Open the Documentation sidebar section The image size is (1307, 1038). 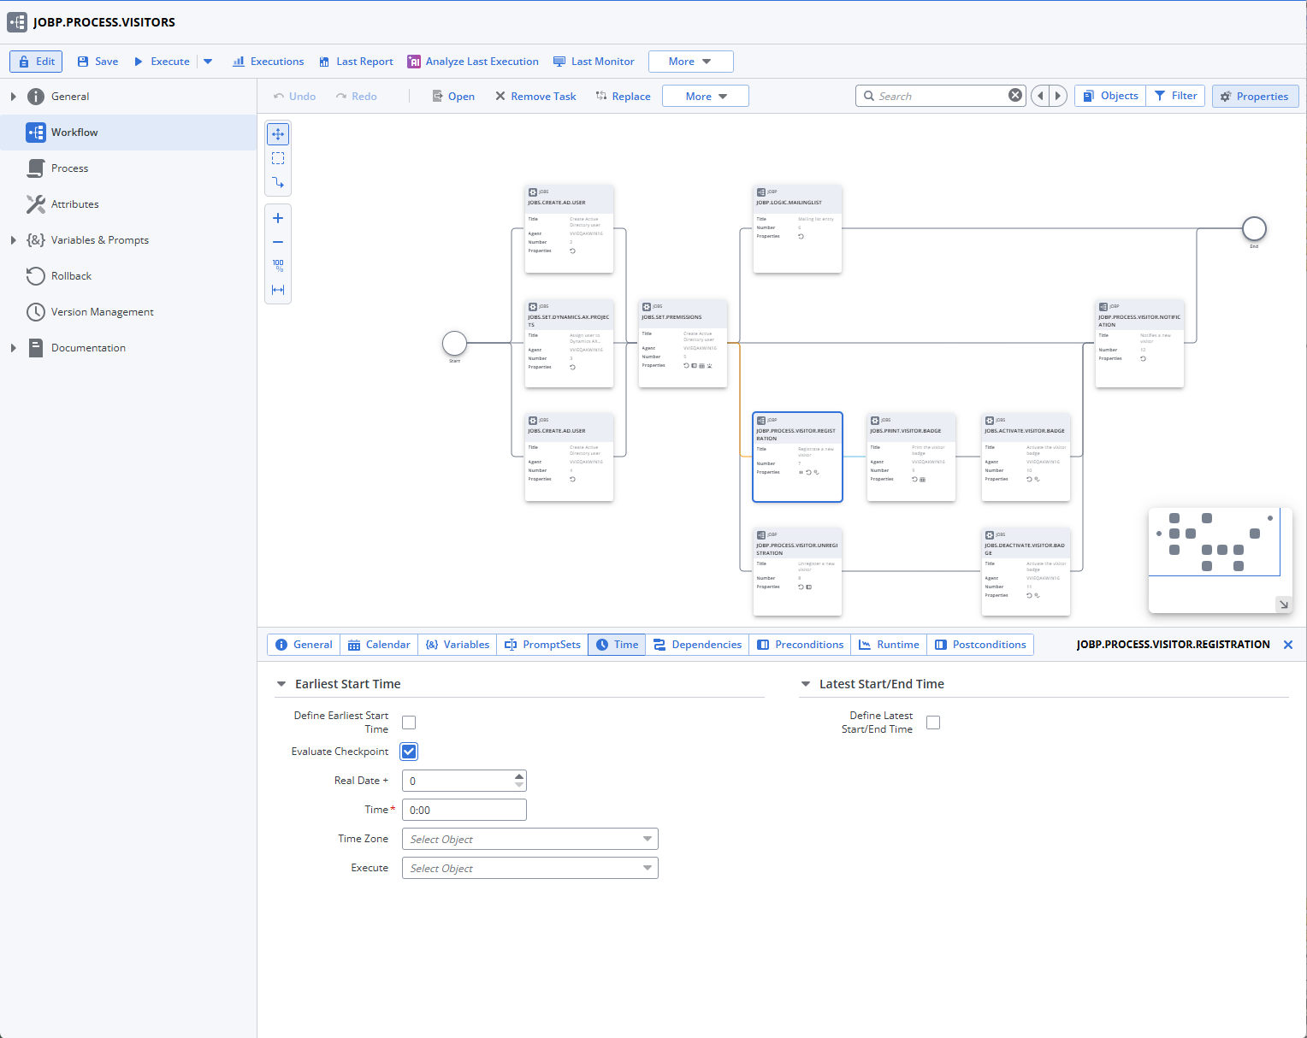pyautogui.click(x=88, y=348)
